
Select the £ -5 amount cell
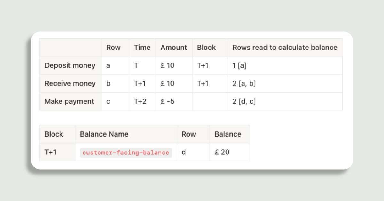coord(167,101)
